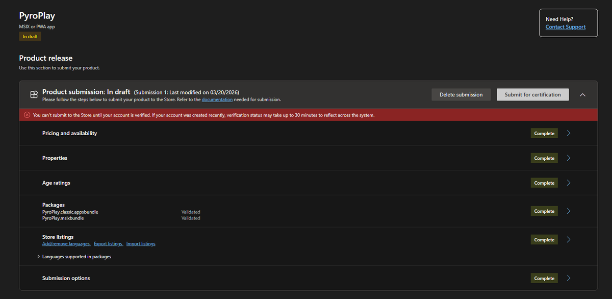The width and height of the screenshot is (612, 299).
Task: Open Submission options section arrow
Action: [x=569, y=278]
